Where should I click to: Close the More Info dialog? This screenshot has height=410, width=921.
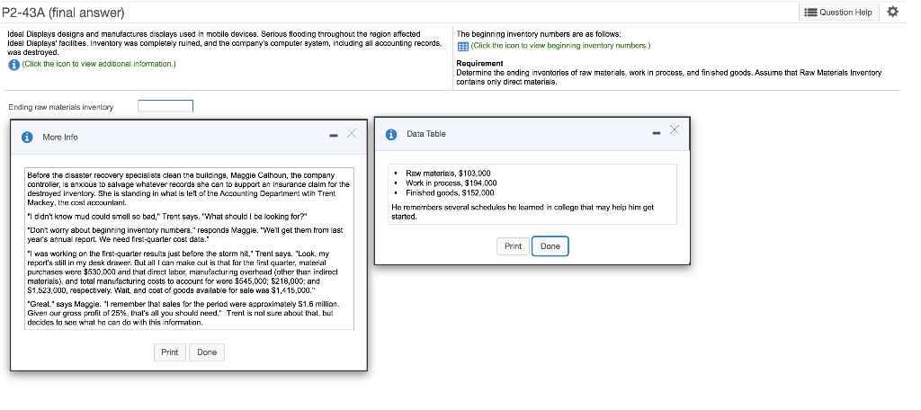(352, 134)
